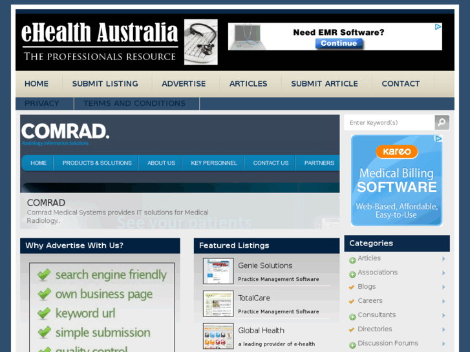This screenshot has height=352, width=470.
Task: Click orange check icon beside Blogs
Action: point(352,287)
